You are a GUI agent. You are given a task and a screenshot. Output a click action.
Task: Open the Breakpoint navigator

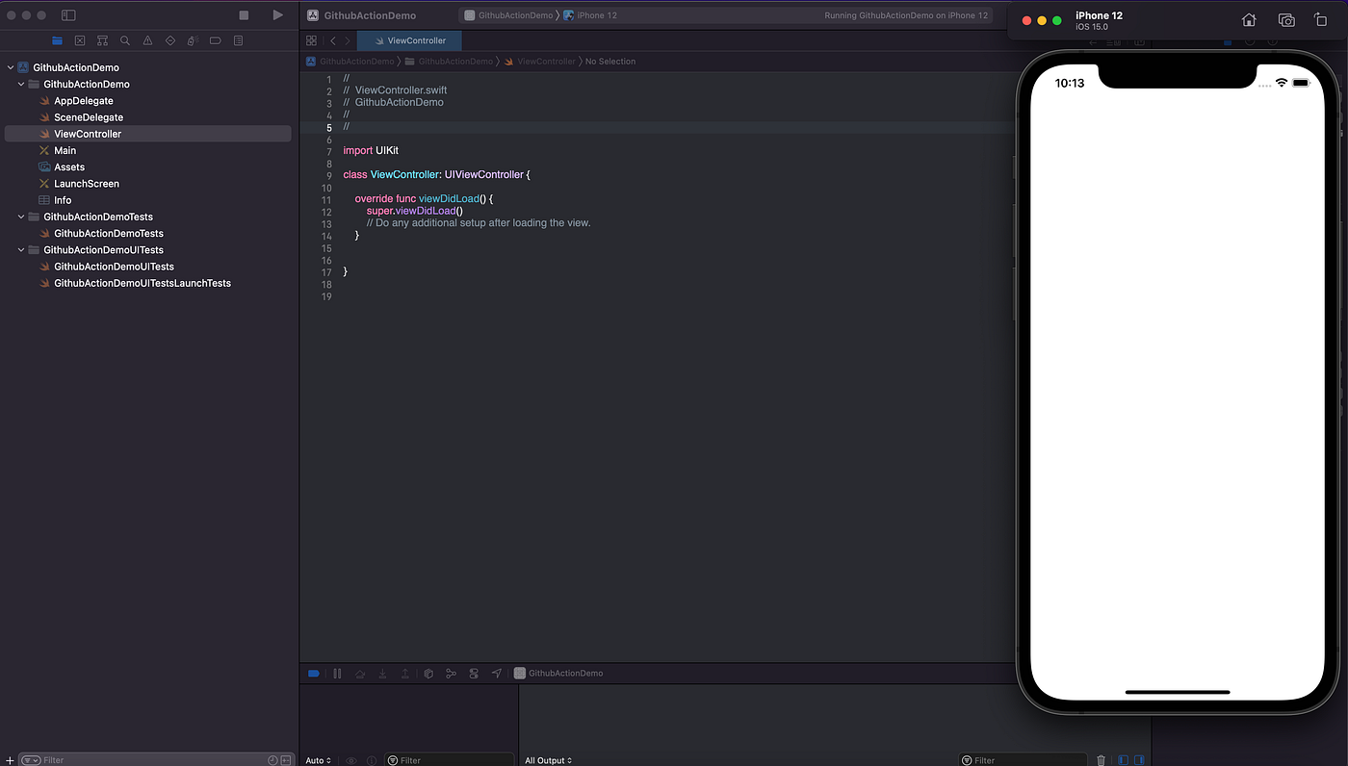click(x=214, y=40)
